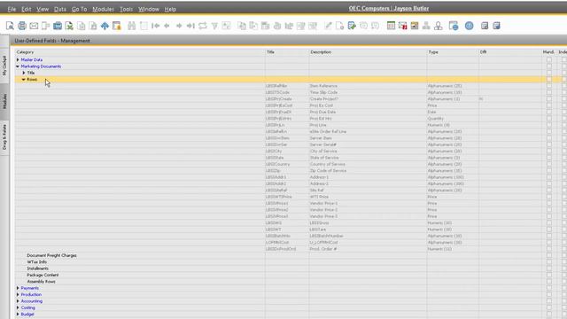This screenshot has width=567, height=319.
Task: Open the Tools menu
Action: (126, 9)
